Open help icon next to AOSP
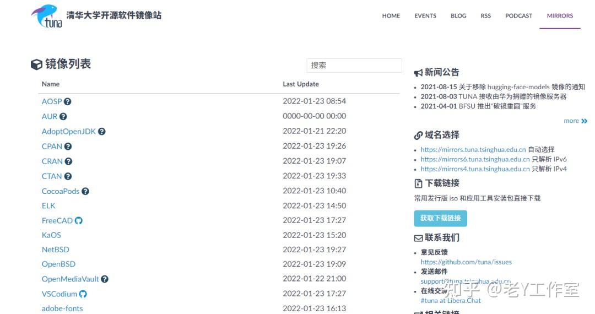Viewport: 595px width, 314px height. click(x=68, y=101)
